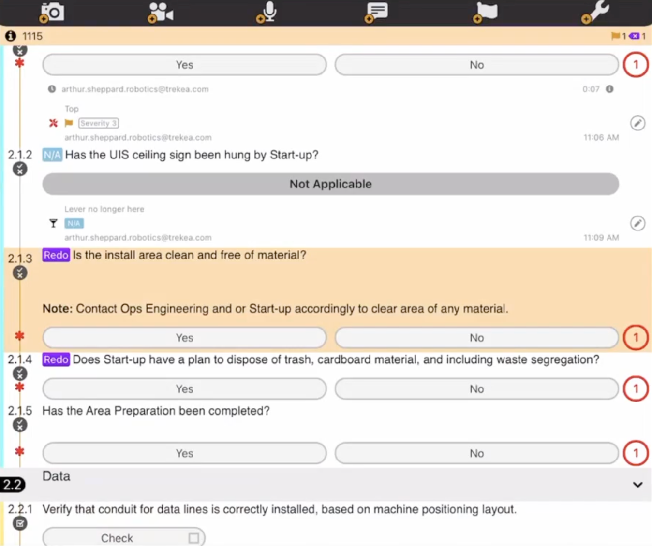Tap the add flag icon
652x546 pixels.
pos(486,12)
